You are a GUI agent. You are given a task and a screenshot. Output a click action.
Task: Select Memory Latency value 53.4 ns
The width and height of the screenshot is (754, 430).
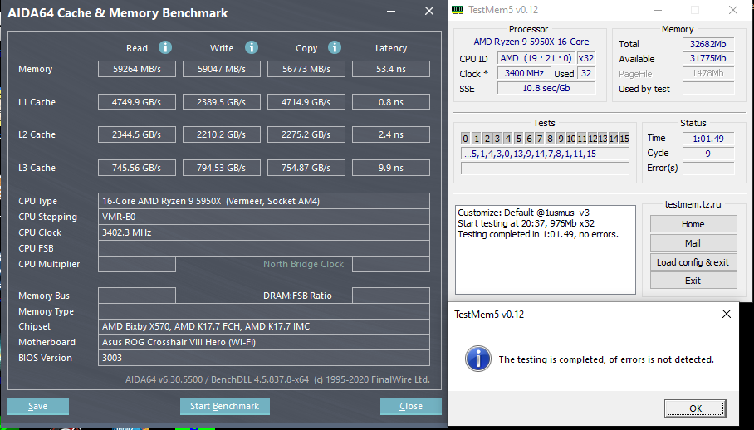[391, 69]
